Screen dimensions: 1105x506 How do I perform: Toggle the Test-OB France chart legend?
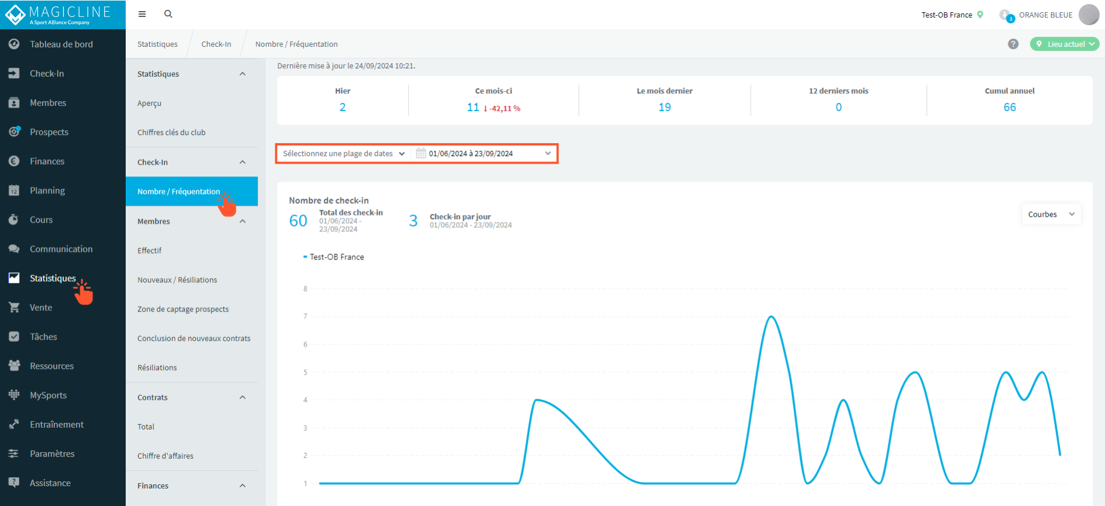333,257
